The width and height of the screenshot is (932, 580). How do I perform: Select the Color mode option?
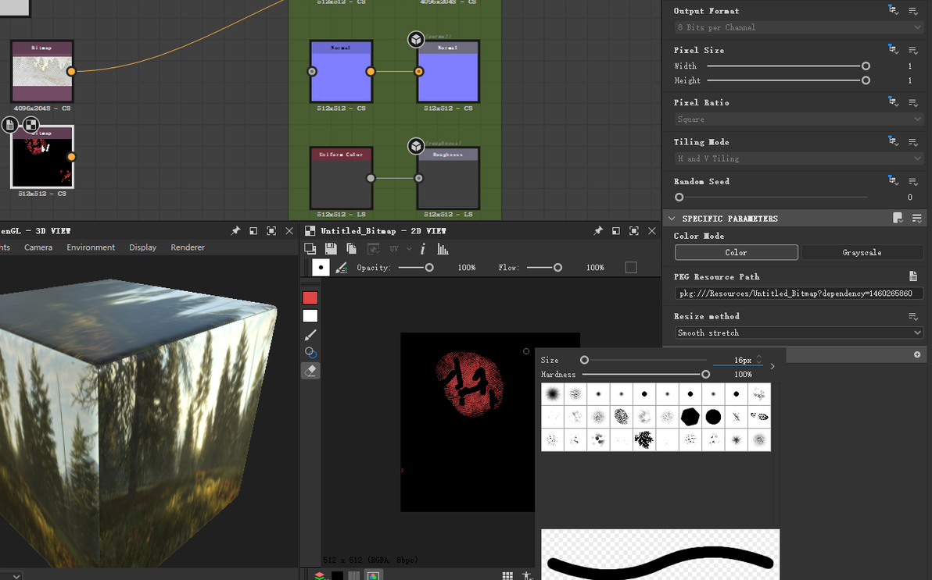pos(736,252)
